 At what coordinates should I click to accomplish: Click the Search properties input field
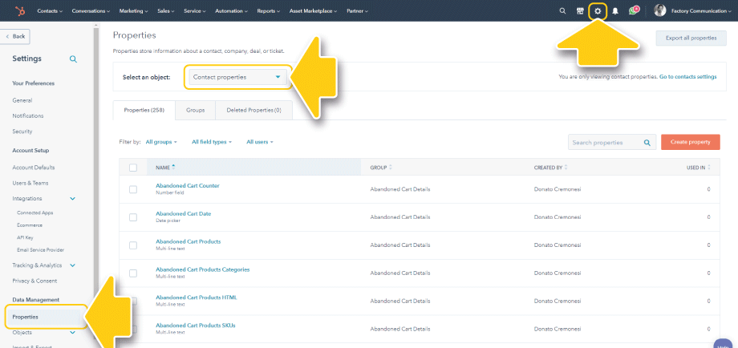pyautogui.click(x=612, y=143)
